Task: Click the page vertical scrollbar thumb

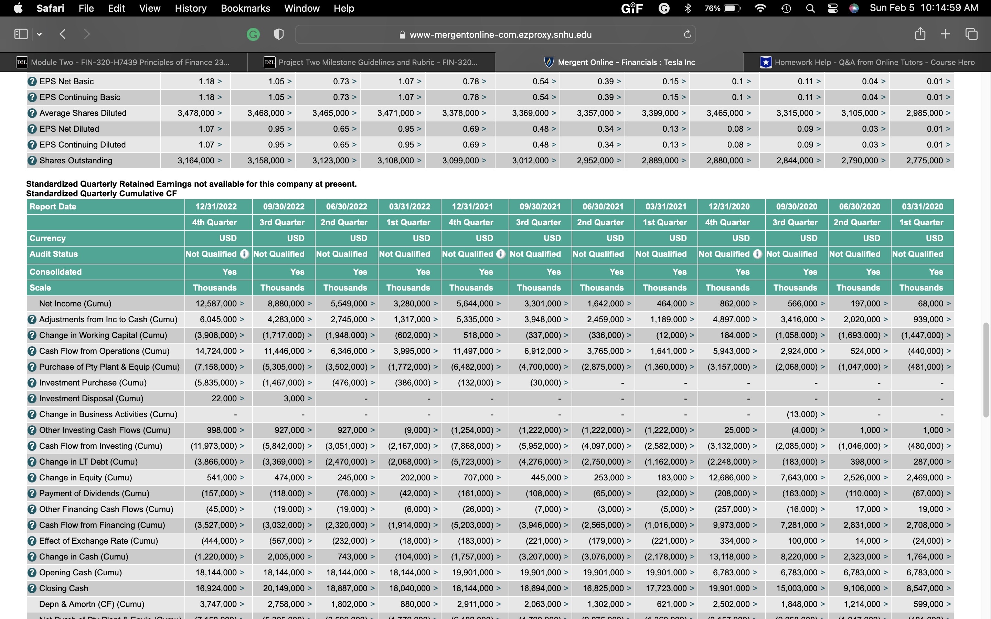Action: (x=986, y=370)
